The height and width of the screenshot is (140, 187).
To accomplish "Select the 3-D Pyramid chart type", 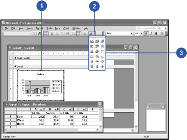I will point(102,66).
